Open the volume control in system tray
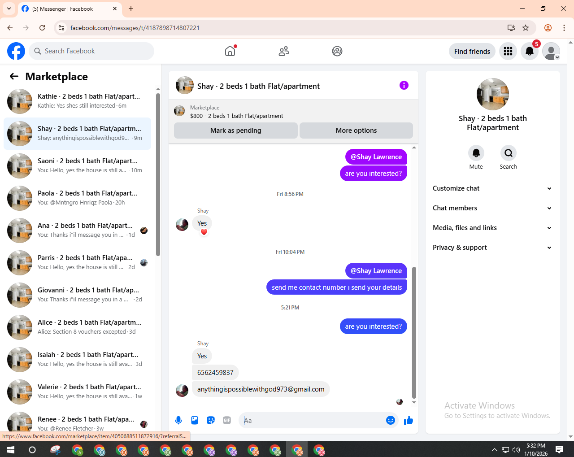 (516, 450)
